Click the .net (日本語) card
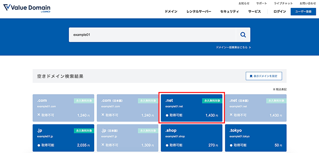Screen dimensions: 319x153 256,108
